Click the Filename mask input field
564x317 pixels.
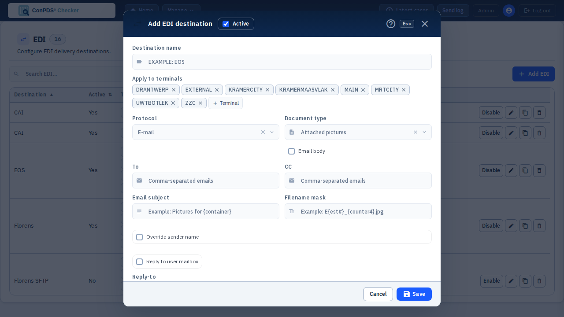click(x=358, y=211)
